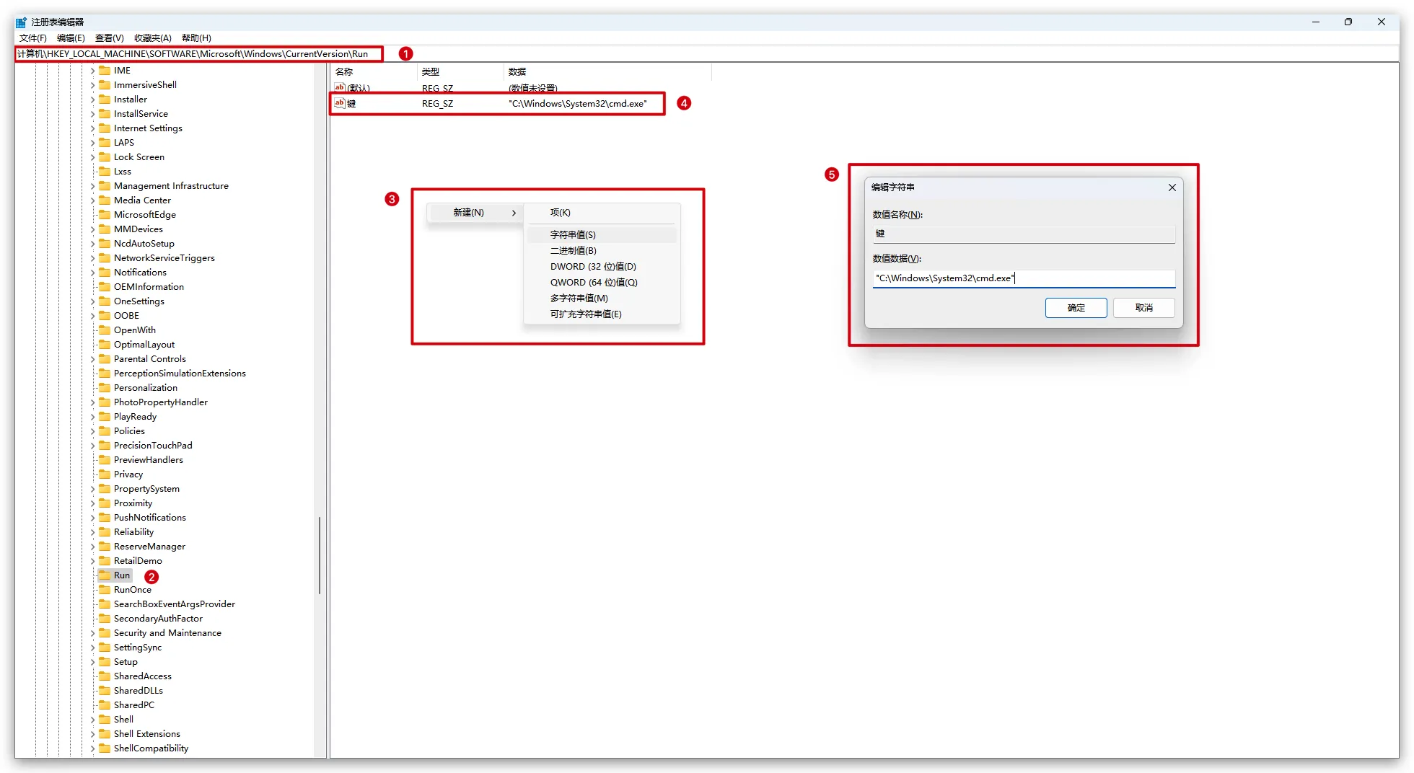Click the RunOnce folder icon

click(x=105, y=590)
